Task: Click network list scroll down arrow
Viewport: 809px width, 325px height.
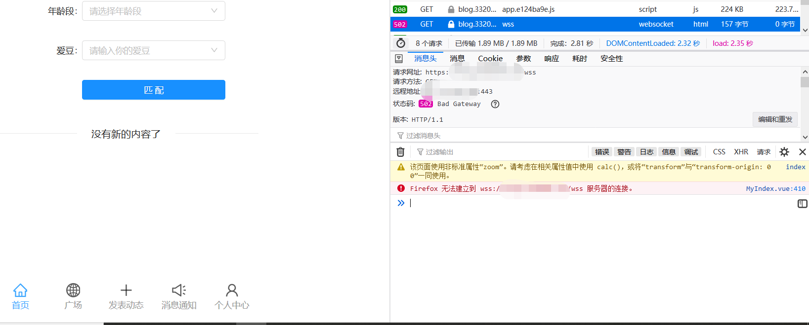Action: pyautogui.click(x=805, y=30)
